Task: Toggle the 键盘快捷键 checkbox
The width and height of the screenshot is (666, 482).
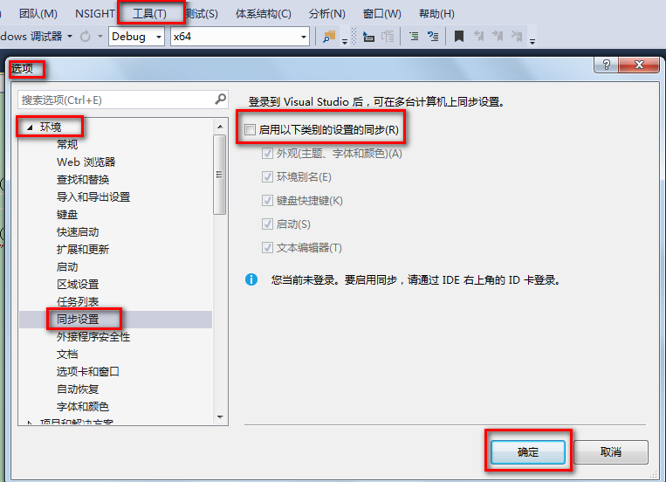Action: 267,200
